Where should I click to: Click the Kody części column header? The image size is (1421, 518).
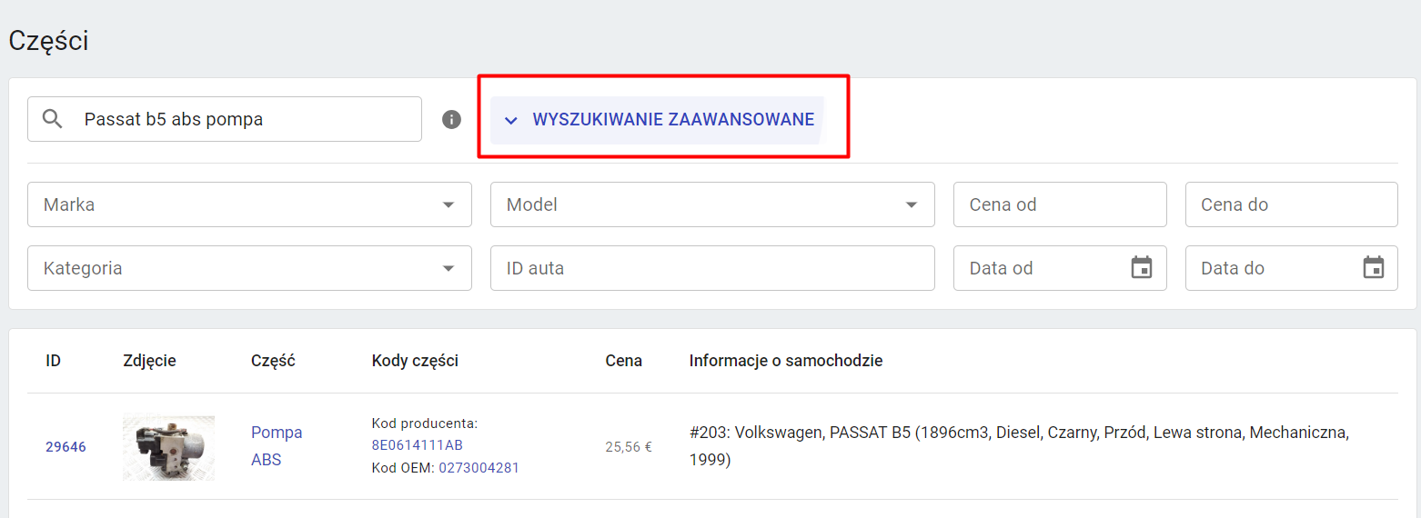(415, 361)
